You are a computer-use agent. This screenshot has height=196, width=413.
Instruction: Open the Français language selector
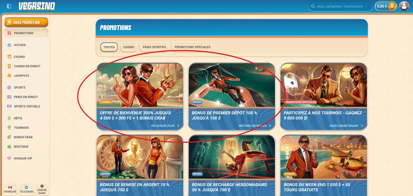(10, 189)
